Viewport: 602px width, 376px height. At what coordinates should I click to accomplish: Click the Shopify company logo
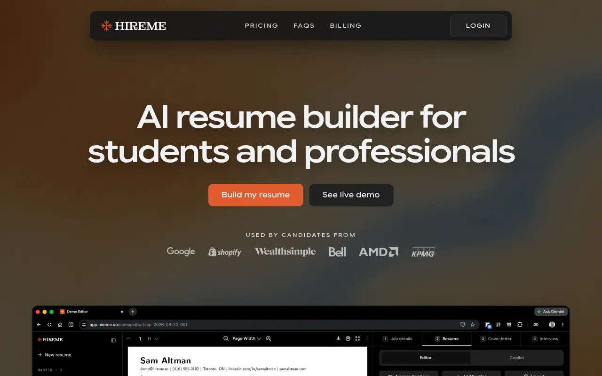pos(225,252)
